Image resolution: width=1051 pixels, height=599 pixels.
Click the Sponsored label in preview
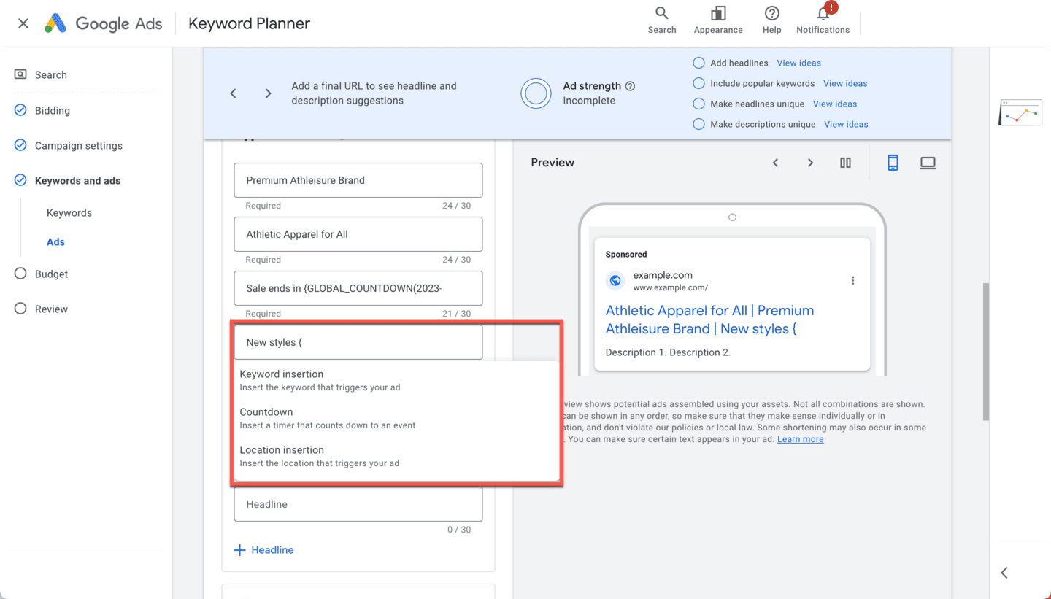click(x=626, y=255)
